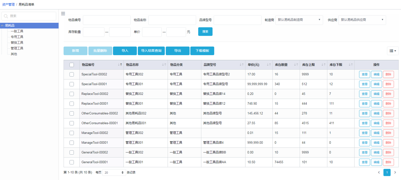Go to next page with the right arrow

point(395,172)
